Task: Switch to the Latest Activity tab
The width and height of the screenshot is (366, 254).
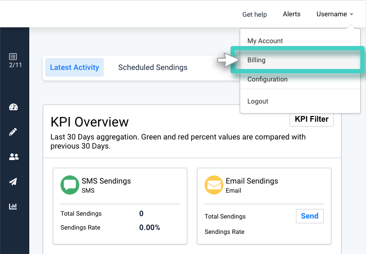Action: 74,67
